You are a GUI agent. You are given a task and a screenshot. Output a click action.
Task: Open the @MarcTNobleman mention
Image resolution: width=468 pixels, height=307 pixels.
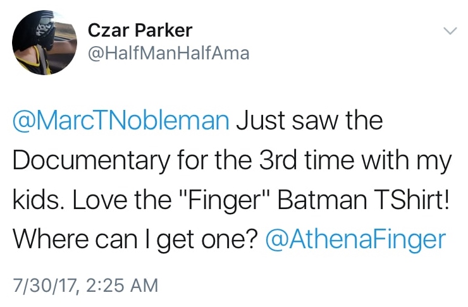(120, 121)
